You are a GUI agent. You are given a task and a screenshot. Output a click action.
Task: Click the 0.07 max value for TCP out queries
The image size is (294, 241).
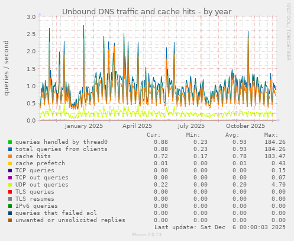[279, 178]
